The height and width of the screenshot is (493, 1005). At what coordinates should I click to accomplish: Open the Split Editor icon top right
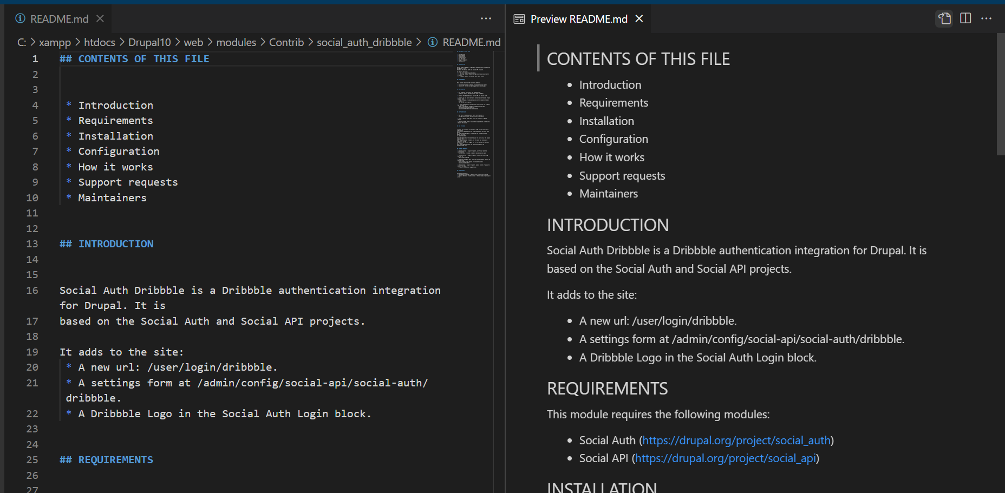pyautogui.click(x=965, y=18)
